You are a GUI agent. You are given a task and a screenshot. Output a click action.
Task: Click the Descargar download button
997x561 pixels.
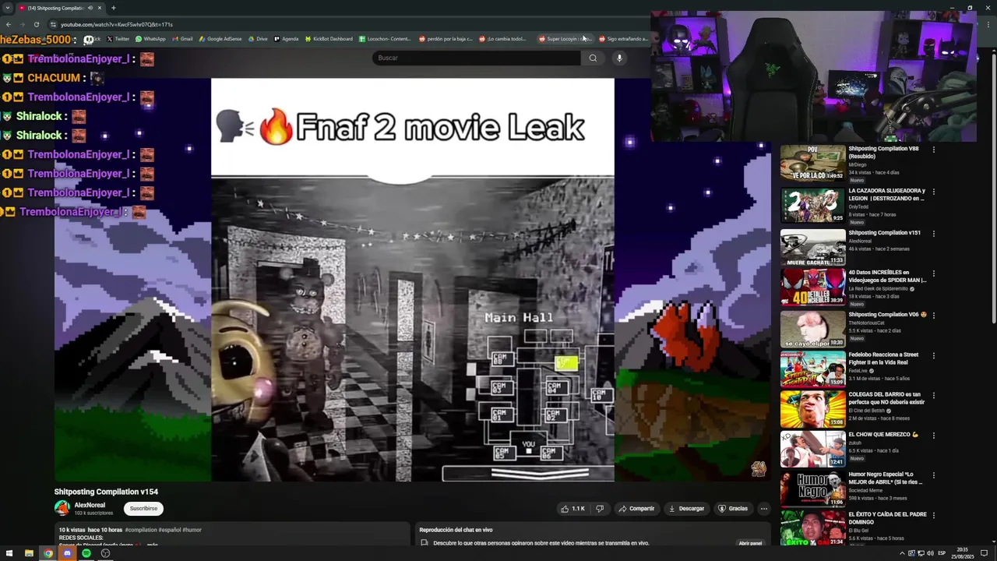pyautogui.click(x=686, y=509)
